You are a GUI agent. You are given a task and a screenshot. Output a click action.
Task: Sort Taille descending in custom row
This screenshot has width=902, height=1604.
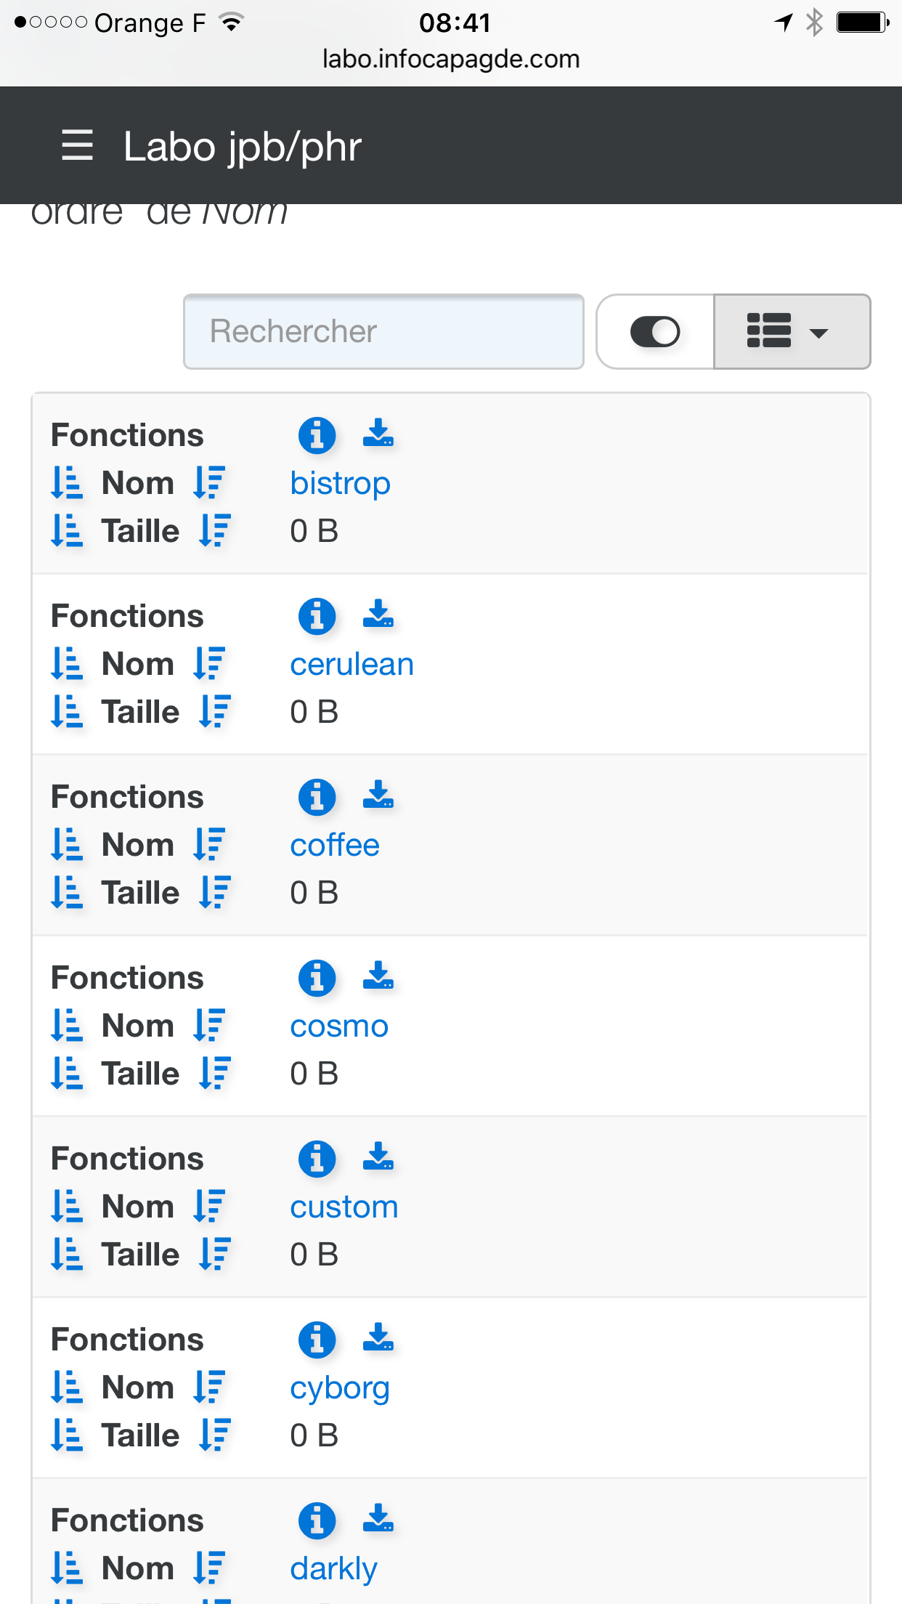pos(215,1255)
